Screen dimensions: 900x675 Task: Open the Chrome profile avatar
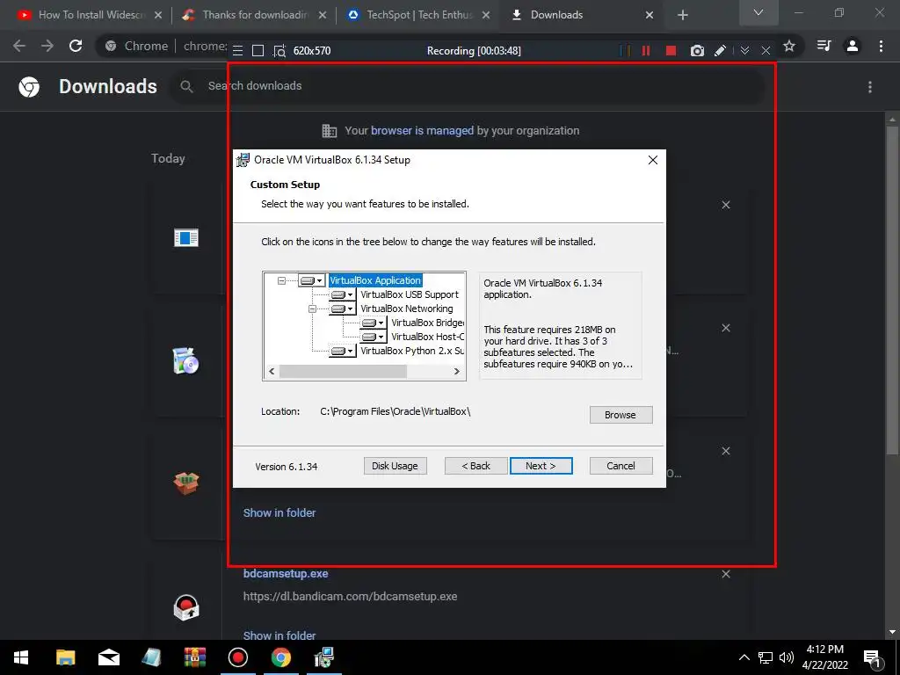coord(853,46)
